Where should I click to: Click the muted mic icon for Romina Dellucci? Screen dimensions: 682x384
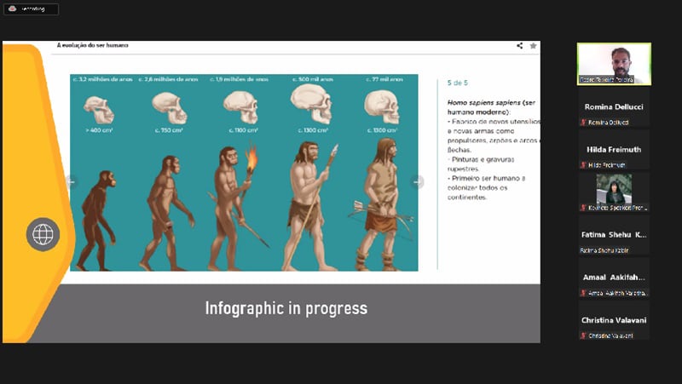[x=583, y=123]
